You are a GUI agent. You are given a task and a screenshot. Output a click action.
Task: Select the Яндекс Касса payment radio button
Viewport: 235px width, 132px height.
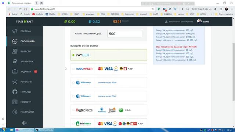73,110
